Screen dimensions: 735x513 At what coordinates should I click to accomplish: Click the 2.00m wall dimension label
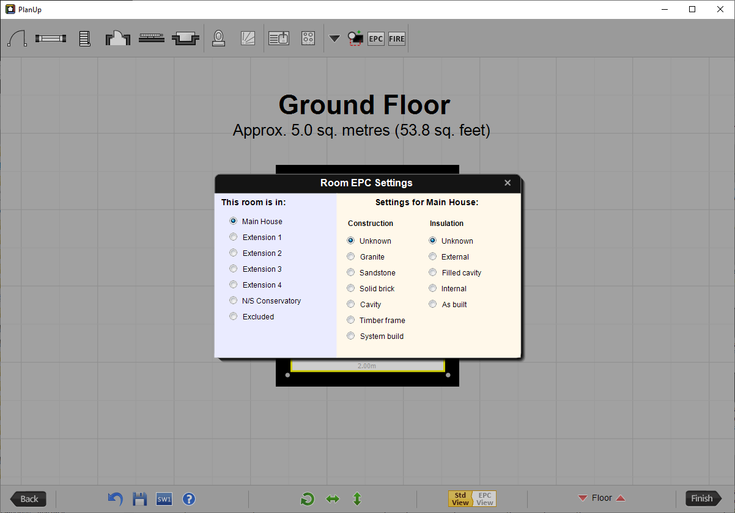(367, 366)
